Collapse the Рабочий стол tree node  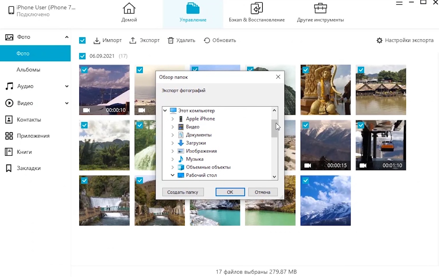tap(173, 175)
